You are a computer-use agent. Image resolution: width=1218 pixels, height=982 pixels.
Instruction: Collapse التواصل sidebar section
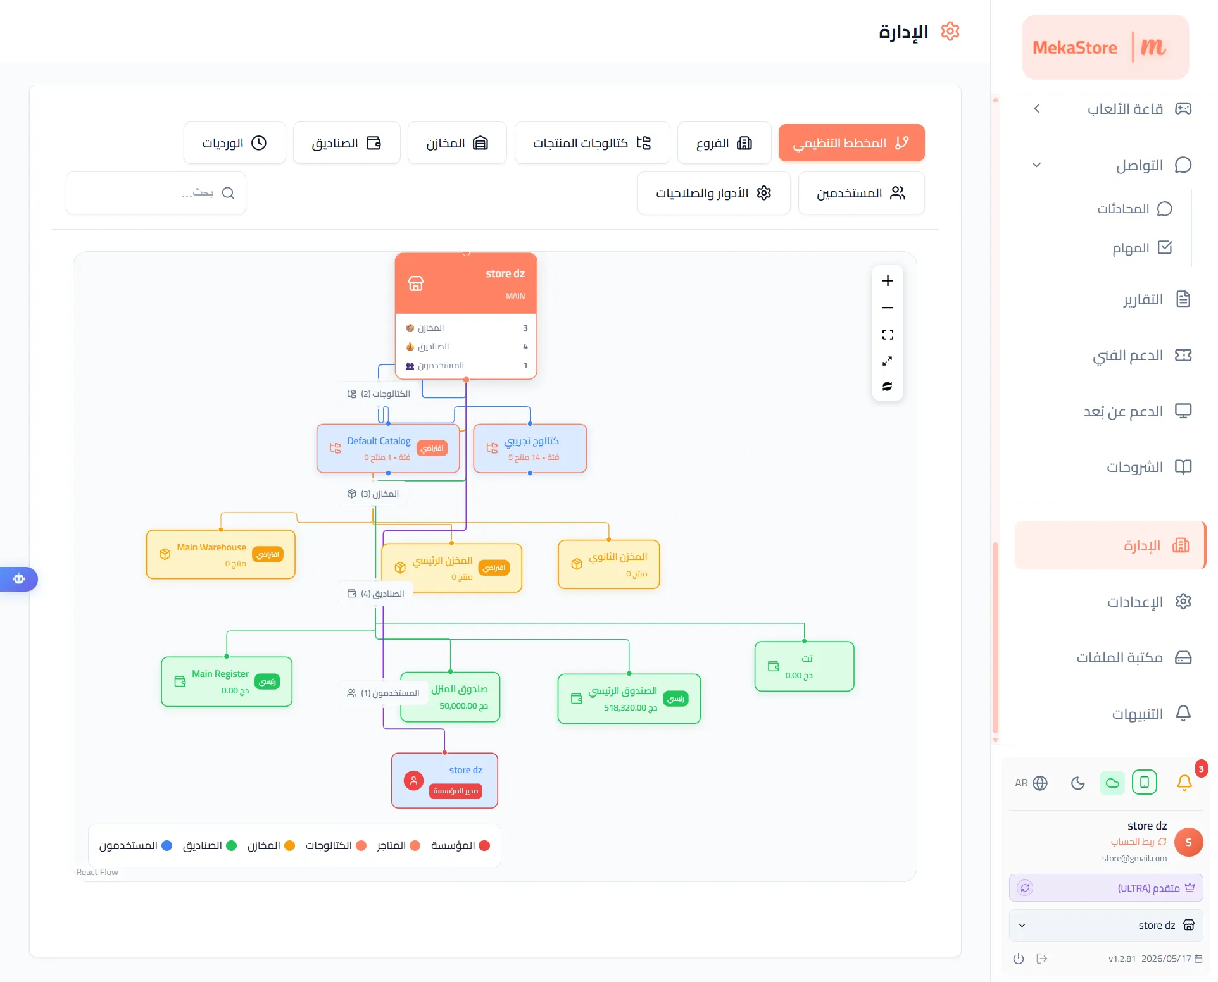click(1036, 165)
